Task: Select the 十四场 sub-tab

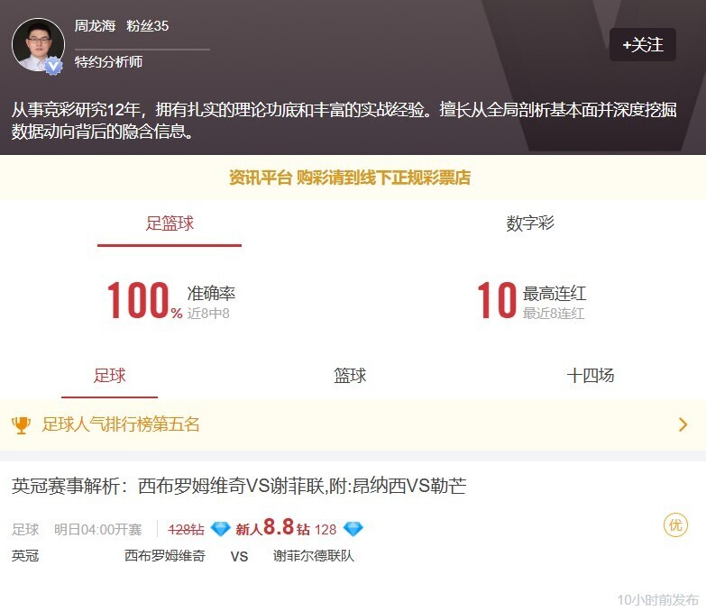Action: (590, 375)
